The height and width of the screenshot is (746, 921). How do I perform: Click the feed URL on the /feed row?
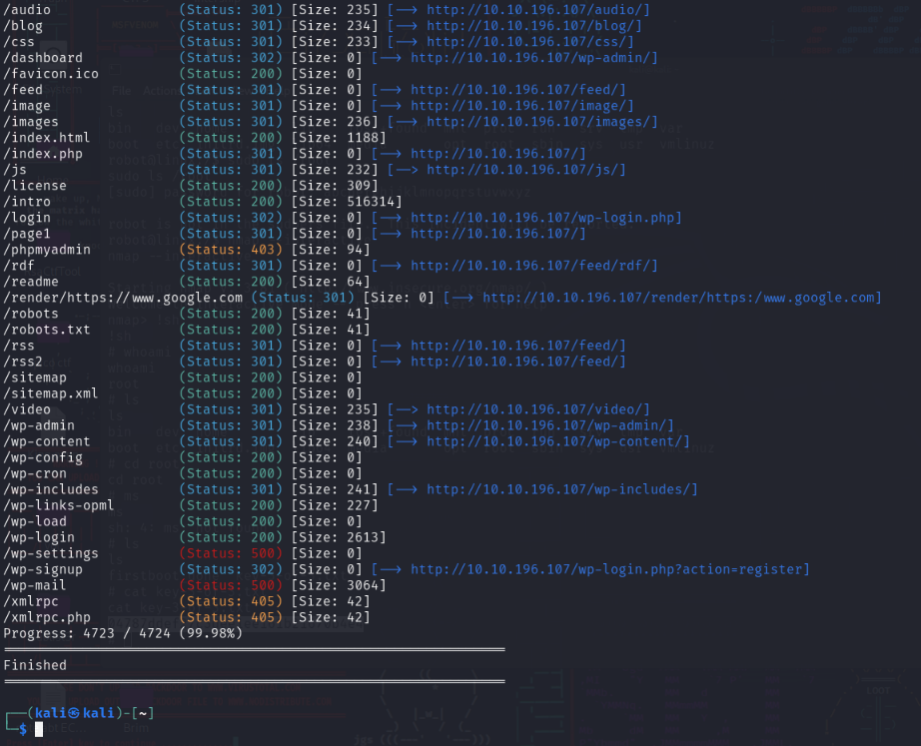click(x=515, y=90)
